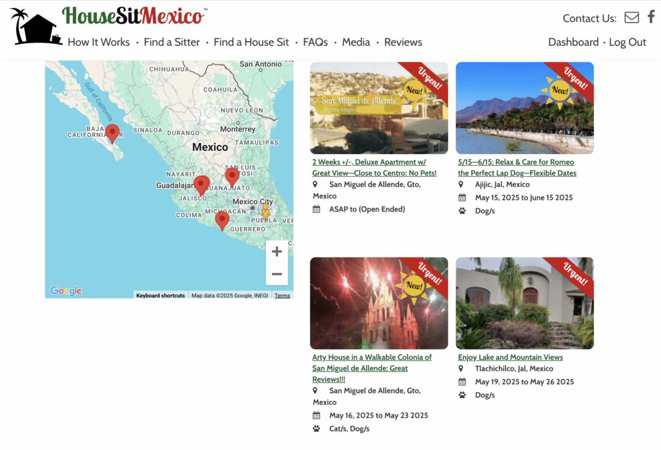661x450 pixels.
Task: Open the Find a Sitter page
Action: point(172,42)
